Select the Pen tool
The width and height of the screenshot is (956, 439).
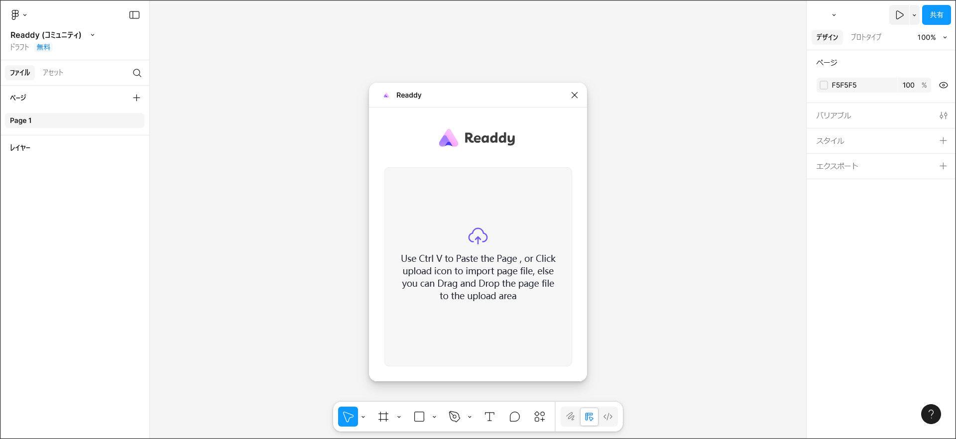click(x=455, y=417)
